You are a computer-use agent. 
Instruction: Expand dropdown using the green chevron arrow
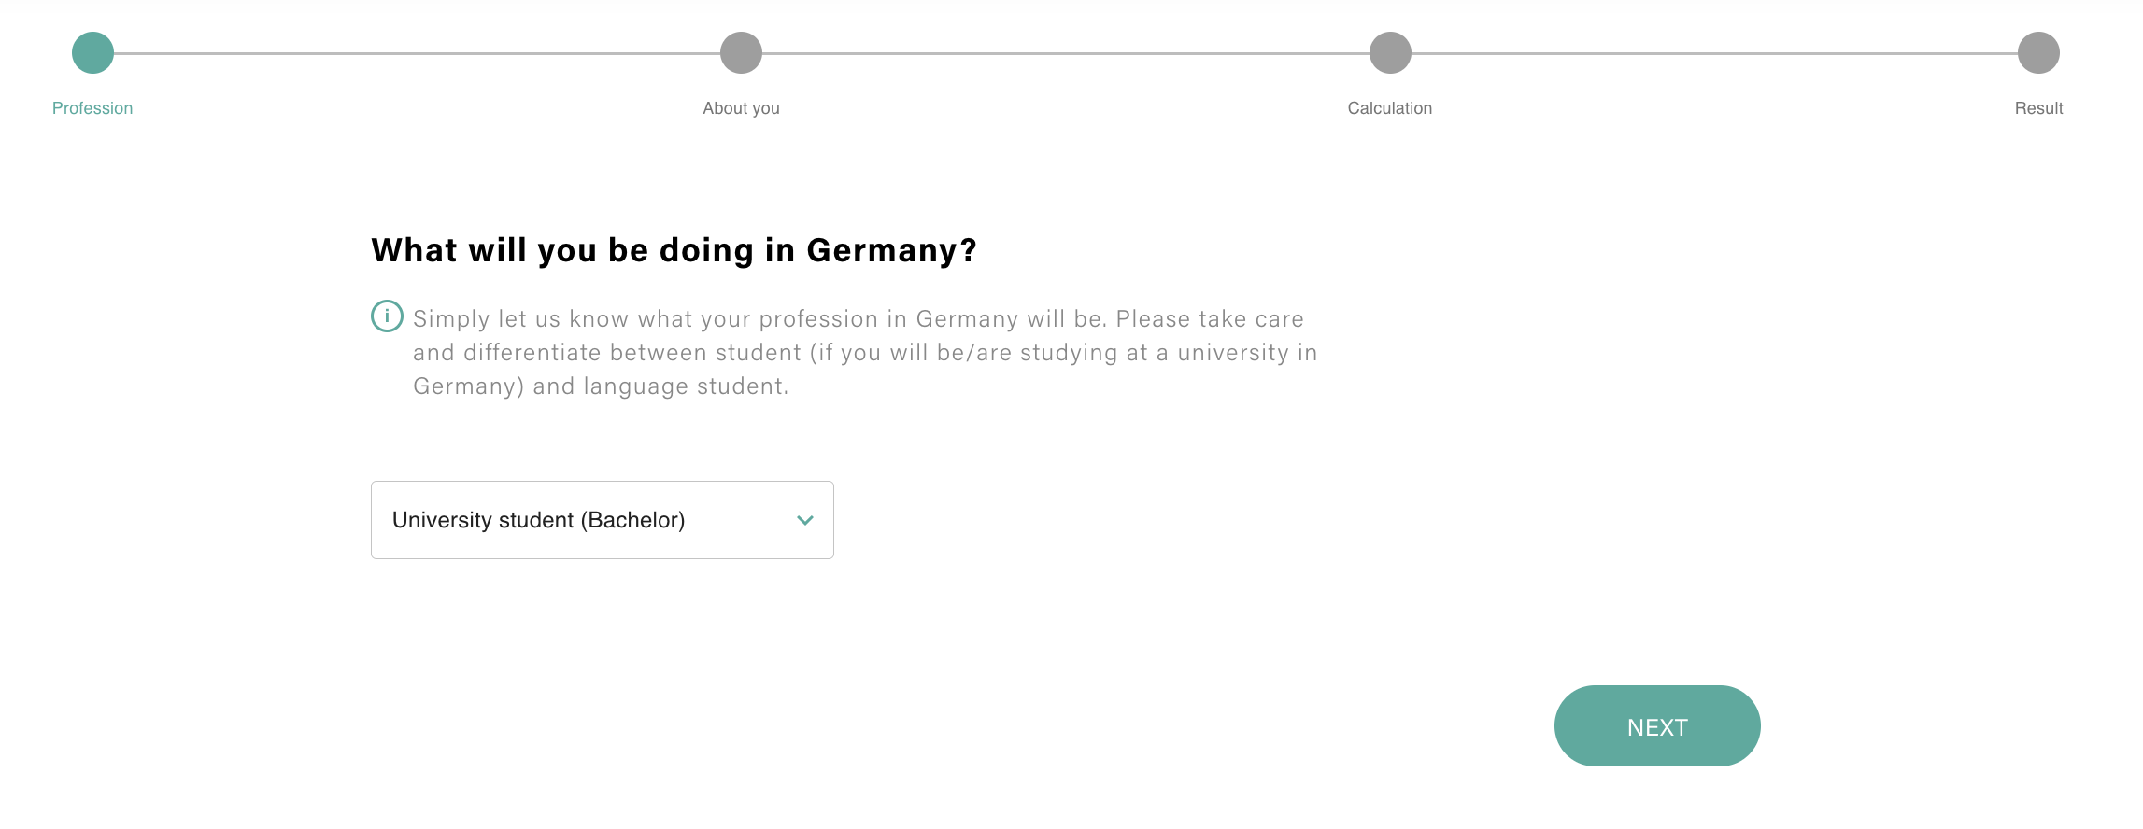pos(805,520)
